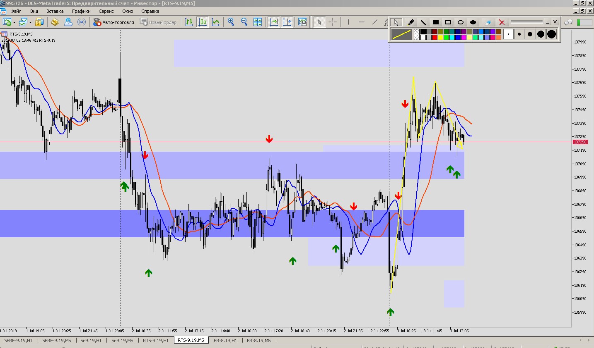
Task: Switch to the SBRF-9.19,H1 chart tab
Action: coord(18,341)
